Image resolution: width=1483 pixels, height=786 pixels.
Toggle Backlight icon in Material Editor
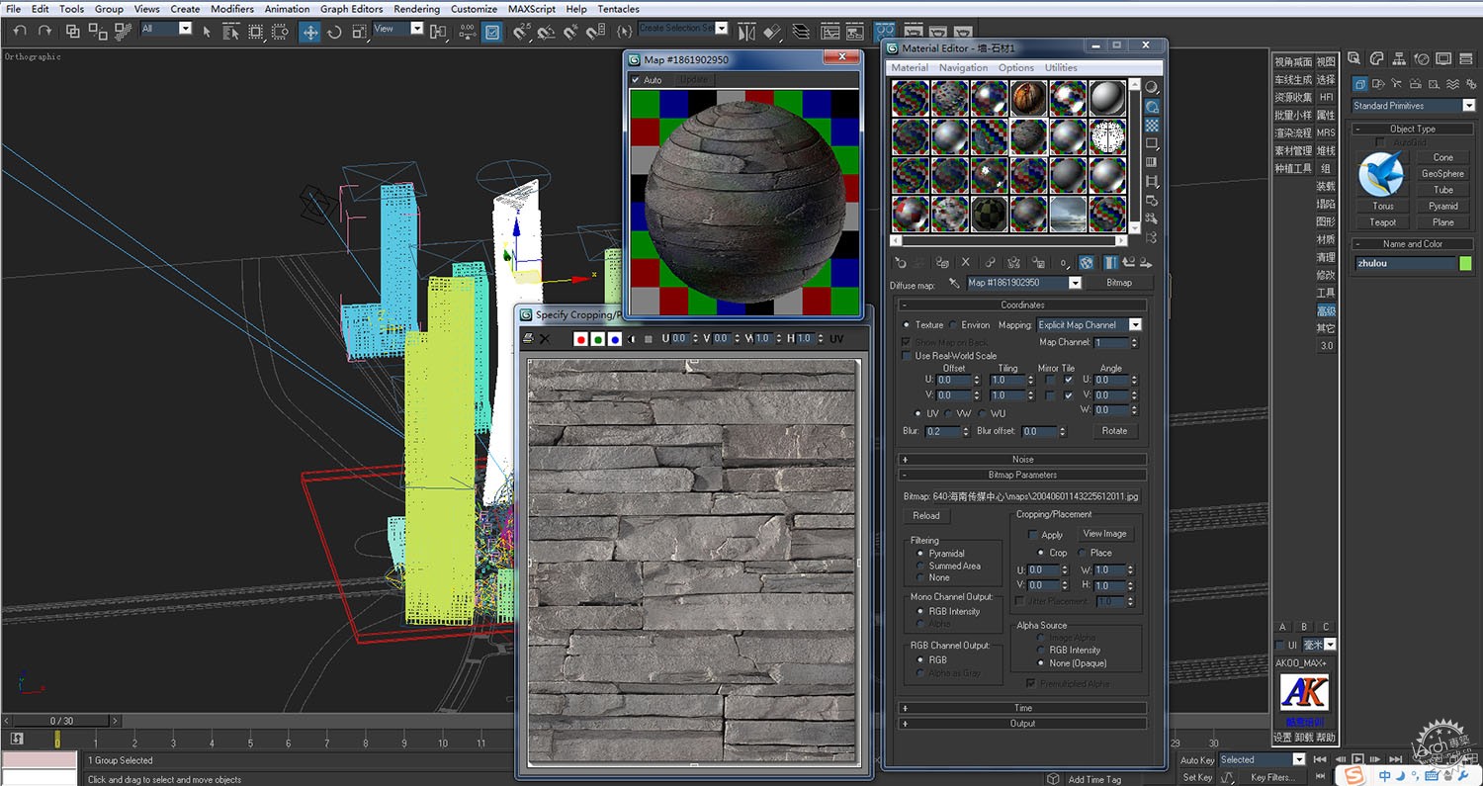(1152, 106)
